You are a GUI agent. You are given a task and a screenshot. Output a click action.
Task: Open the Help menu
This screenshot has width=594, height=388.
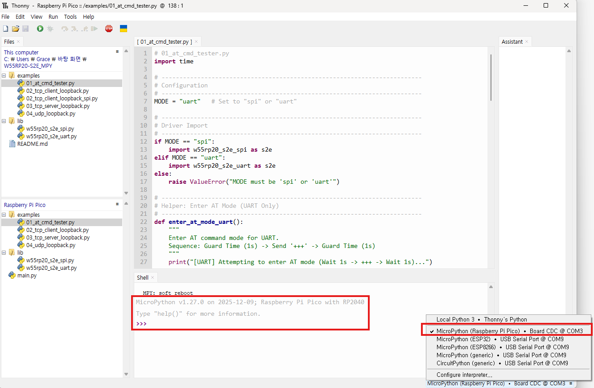pyautogui.click(x=89, y=17)
